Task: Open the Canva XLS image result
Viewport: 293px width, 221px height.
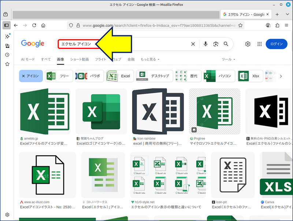Action: [x=277, y=175]
